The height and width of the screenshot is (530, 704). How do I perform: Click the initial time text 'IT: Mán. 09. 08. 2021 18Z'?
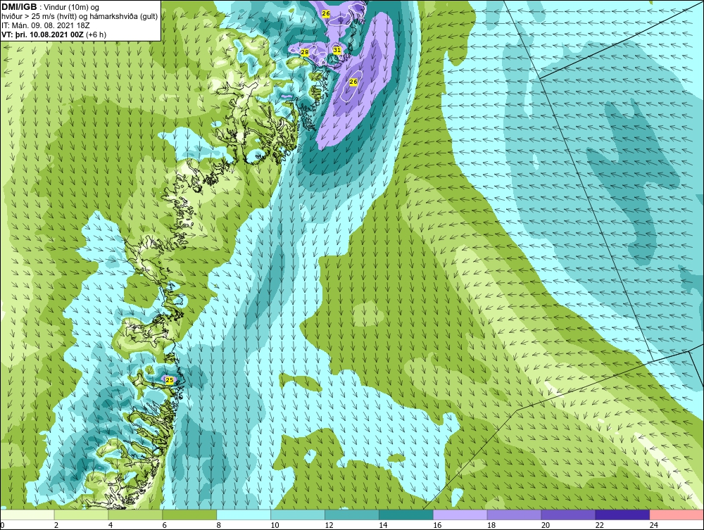click(x=46, y=25)
